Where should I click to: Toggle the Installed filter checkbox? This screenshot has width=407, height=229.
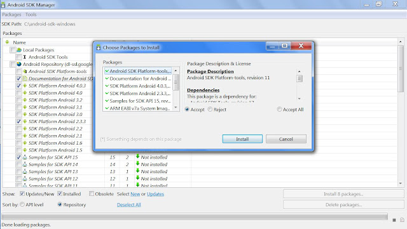60,193
